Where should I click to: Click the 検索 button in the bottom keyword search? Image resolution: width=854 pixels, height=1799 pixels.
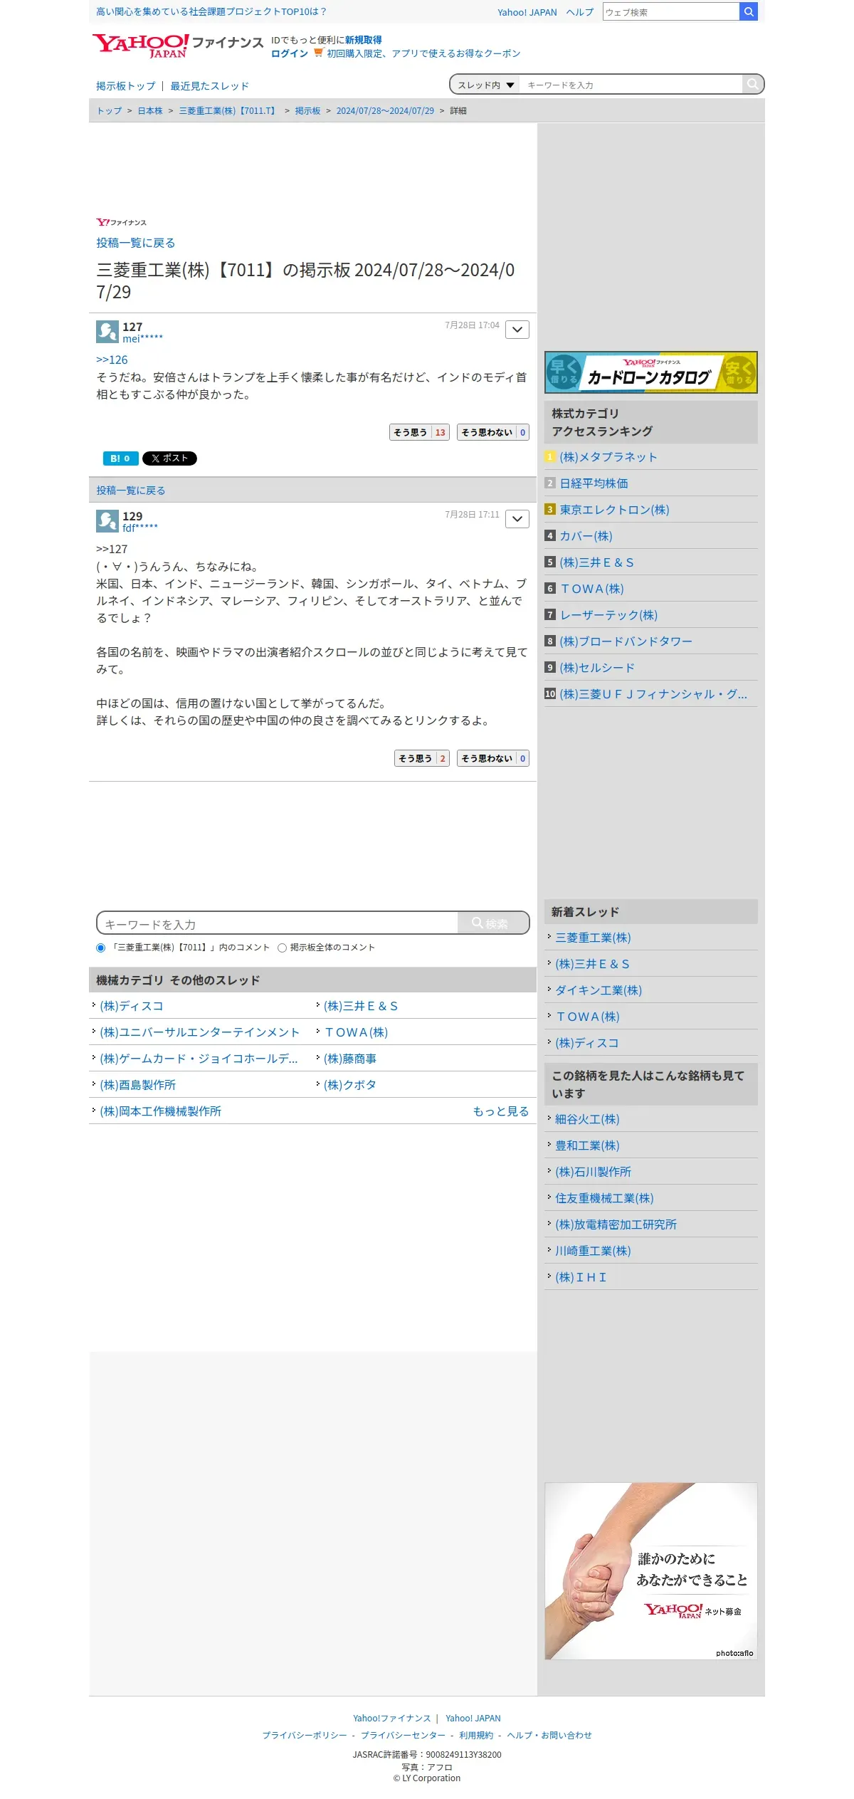click(x=492, y=923)
